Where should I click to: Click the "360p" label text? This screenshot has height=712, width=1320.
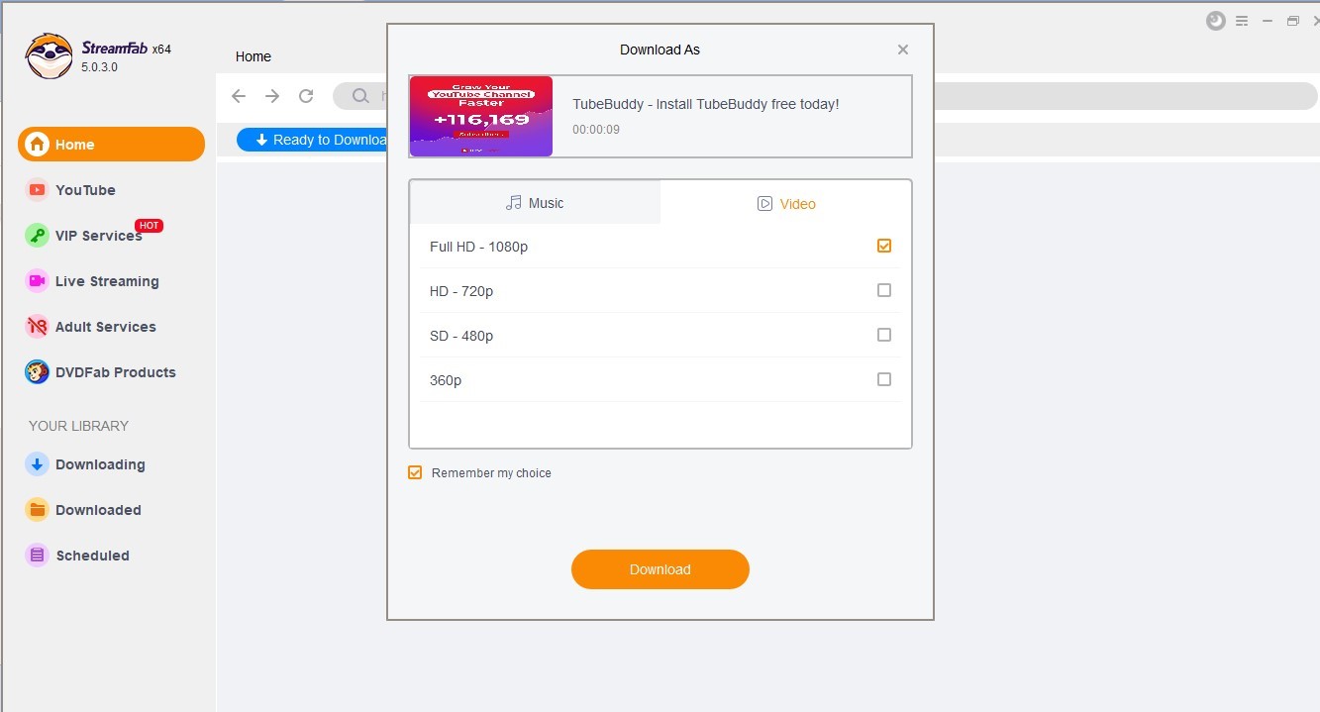(x=446, y=380)
